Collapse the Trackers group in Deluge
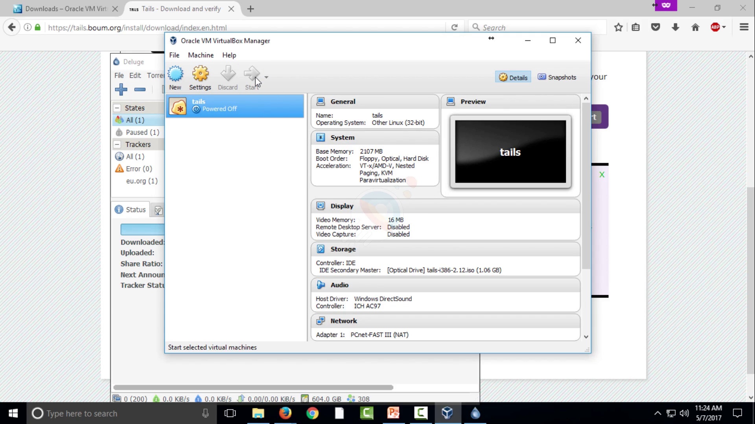 click(x=117, y=144)
